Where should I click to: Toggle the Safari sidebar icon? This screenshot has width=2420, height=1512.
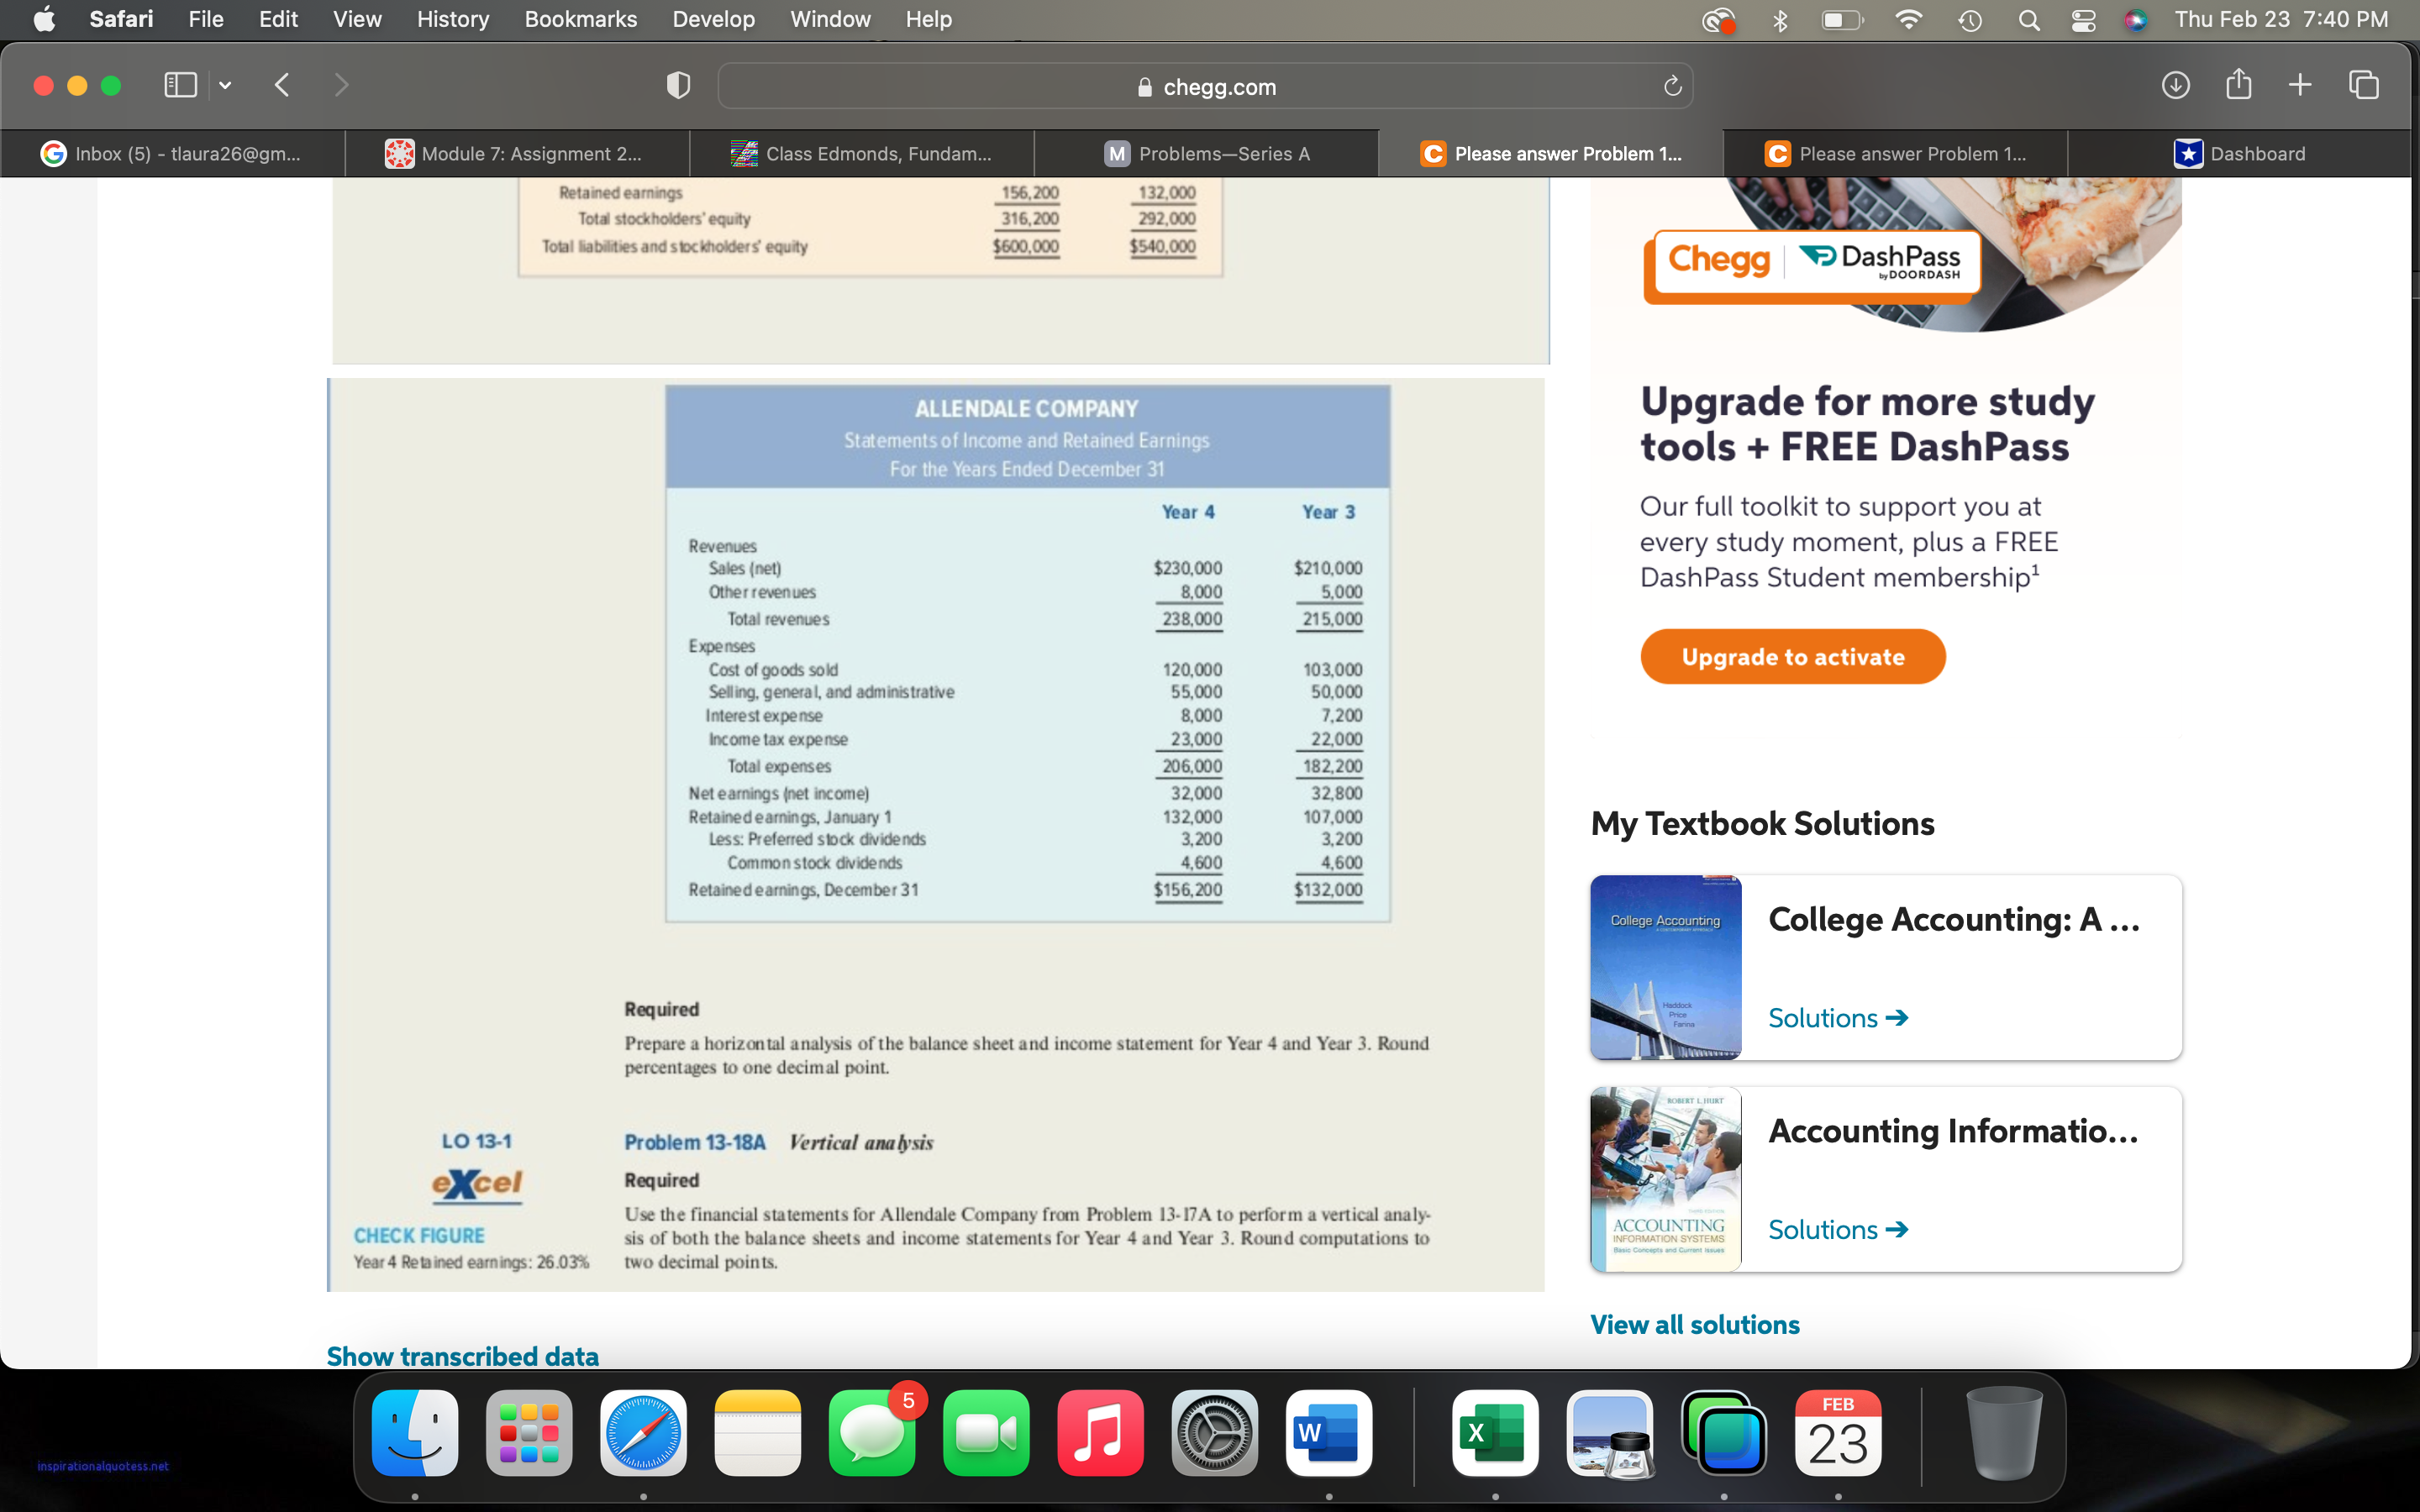(x=180, y=85)
